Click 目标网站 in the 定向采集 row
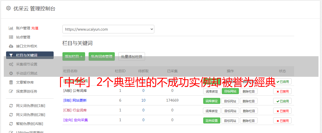 [x=230, y=121]
